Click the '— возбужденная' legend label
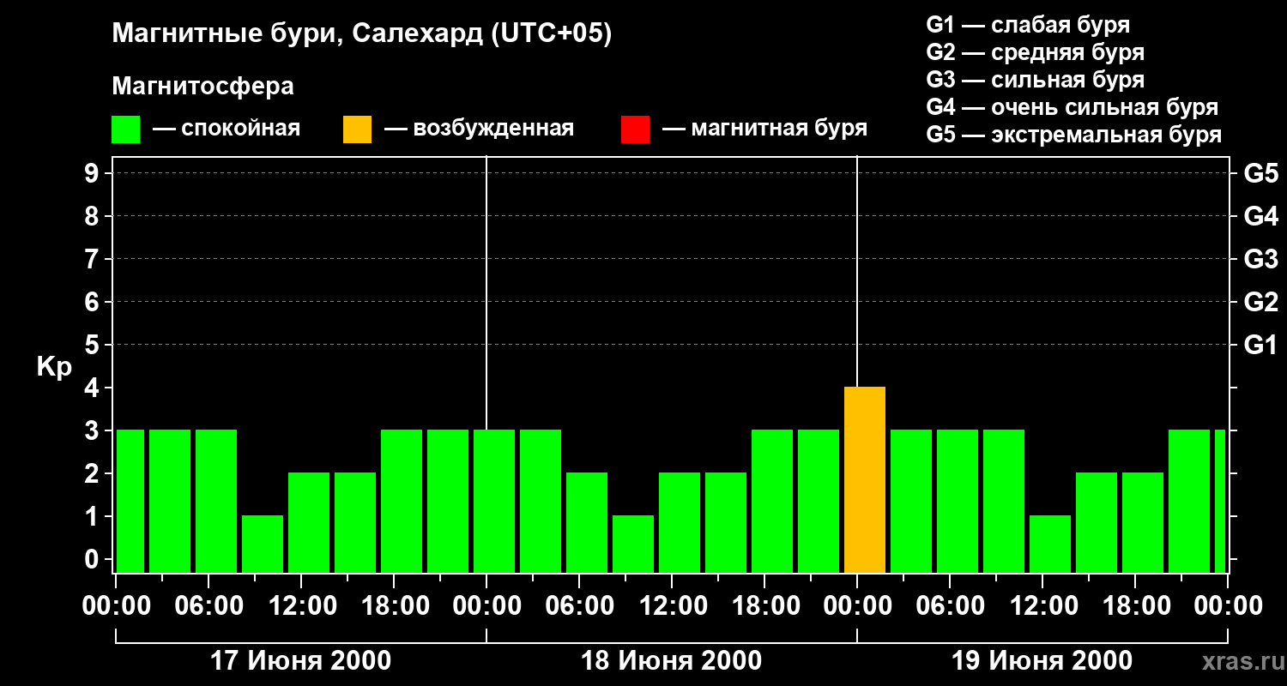 pos(479,129)
